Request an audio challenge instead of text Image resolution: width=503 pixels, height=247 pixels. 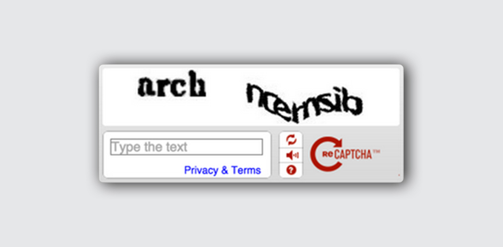(291, 156)
